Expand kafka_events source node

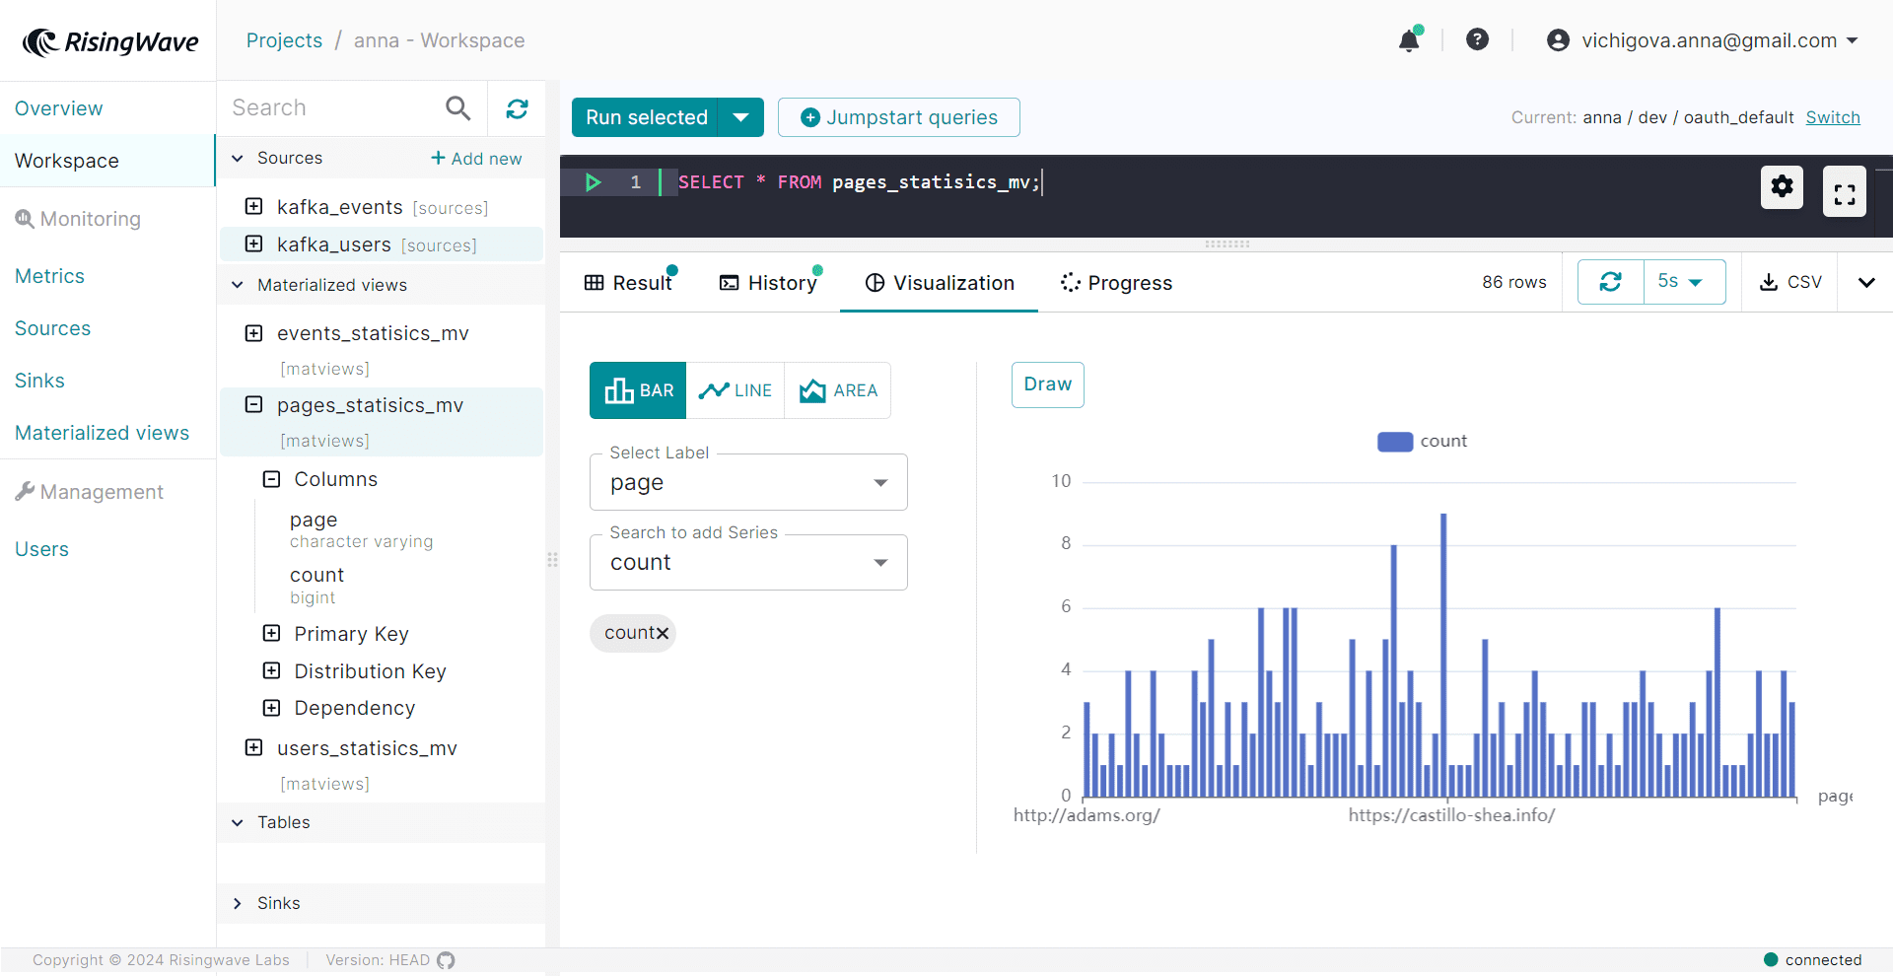(253, 206)
